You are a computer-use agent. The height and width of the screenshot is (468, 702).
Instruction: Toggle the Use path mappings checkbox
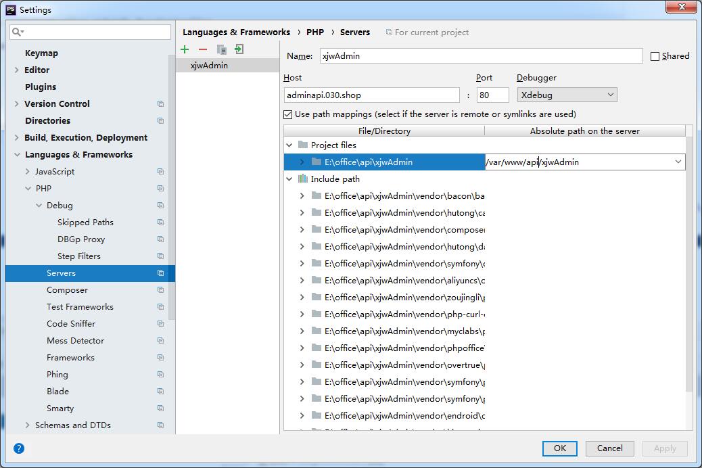(288, 115)
